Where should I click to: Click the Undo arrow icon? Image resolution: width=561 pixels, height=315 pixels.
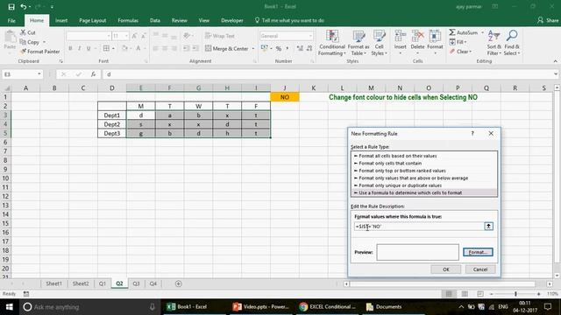click(24, 7)
